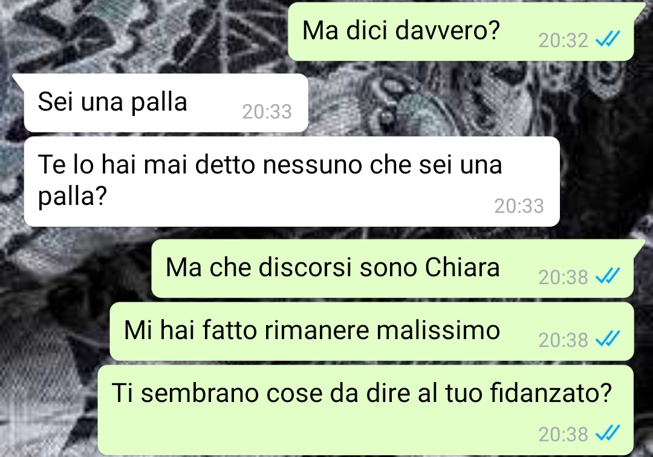Select 'Ma che discorsi sono Chiara' bubble
Viewport: 653px width, 457px height.
point(392,268)
